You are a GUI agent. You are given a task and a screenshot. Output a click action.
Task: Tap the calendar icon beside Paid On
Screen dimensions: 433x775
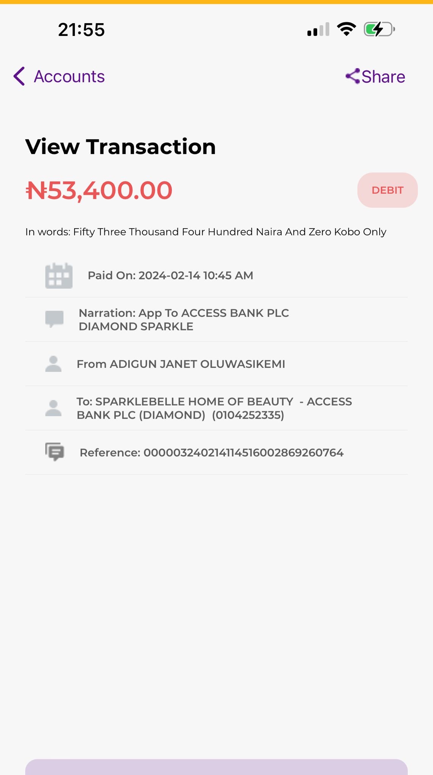tap(59, 275)
